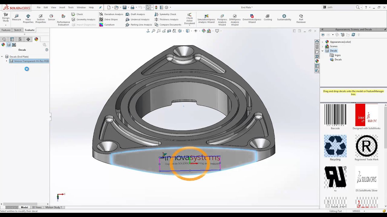Select the Barcode decal thumbnail

[x=335, y=115]
